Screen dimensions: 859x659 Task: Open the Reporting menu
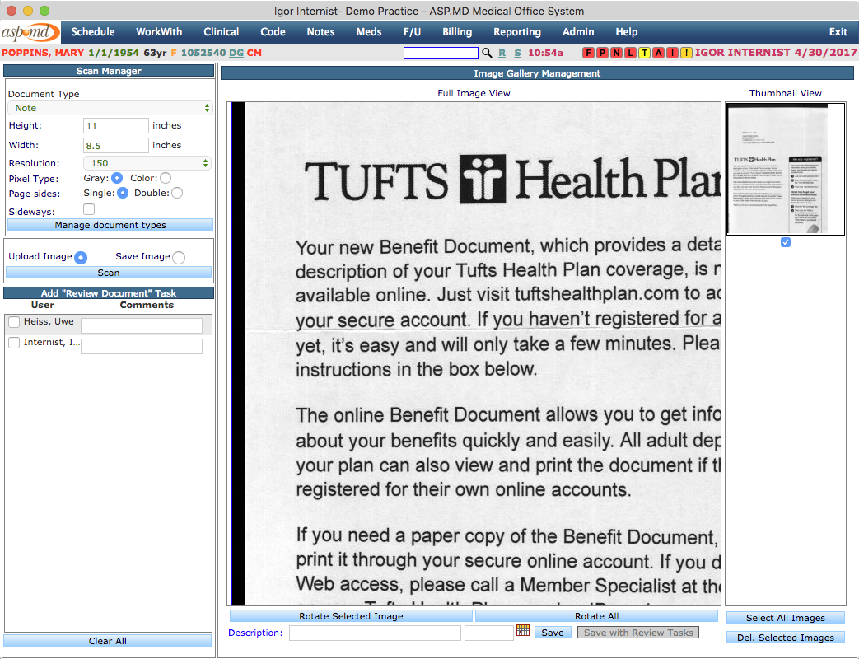click(517, 32)
